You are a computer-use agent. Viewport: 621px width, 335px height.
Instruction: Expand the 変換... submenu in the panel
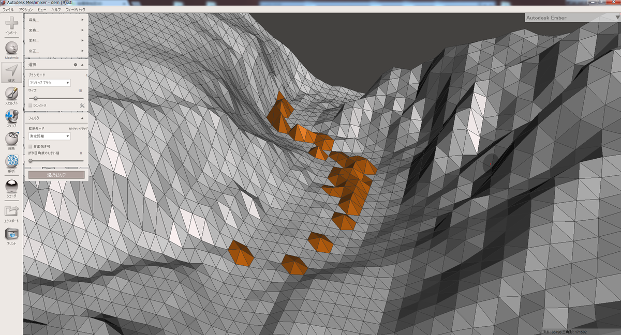(x=56, y=30)
